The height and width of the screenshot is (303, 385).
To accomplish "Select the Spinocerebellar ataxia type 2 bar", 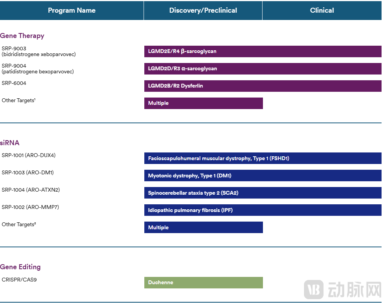I will coord(263,193).
